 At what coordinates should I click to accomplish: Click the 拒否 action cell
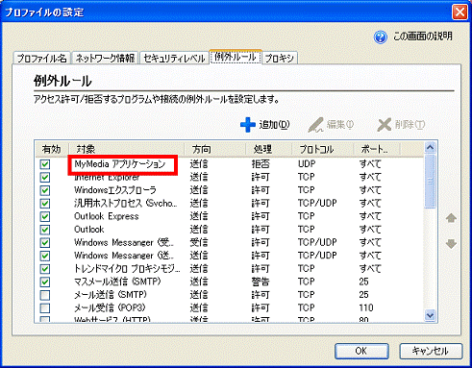coord(261,164)
